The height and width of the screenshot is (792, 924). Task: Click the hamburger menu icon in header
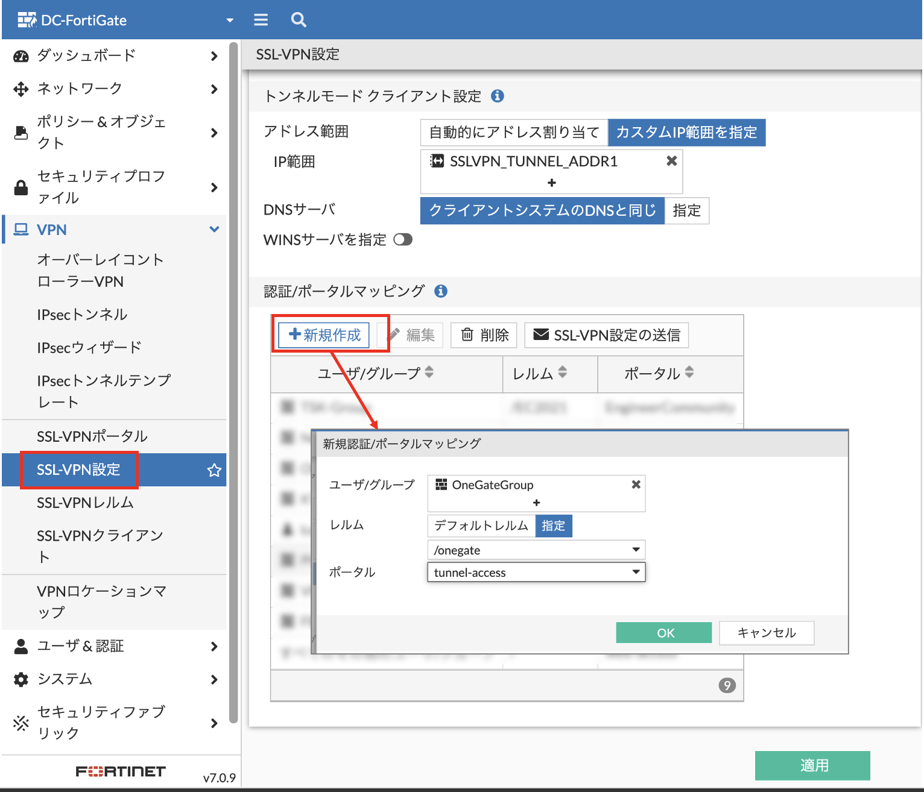pyautogui.click(x=261, y=20)
